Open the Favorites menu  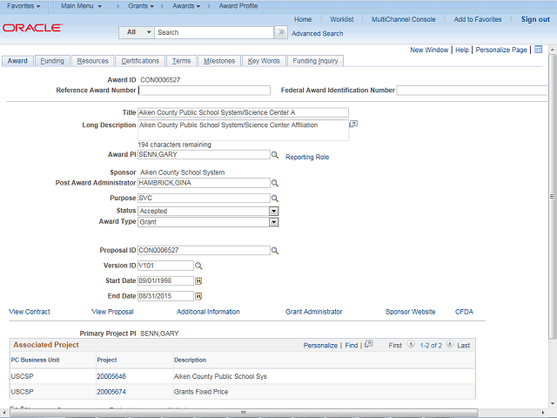pyautogui.click(x=24, y=6)
